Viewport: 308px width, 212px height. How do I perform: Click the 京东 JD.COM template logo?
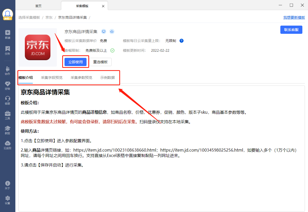pyautogui.click(x=38, y=47)
